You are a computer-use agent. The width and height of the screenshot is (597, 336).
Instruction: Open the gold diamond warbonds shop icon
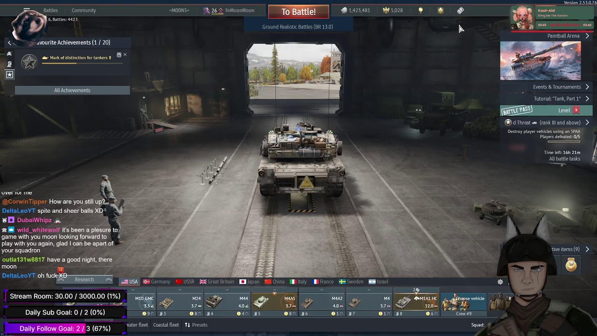pyautogui.click(x=440, y=10)
